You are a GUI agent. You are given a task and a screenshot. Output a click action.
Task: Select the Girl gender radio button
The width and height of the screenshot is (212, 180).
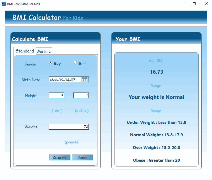coord(75,62)
